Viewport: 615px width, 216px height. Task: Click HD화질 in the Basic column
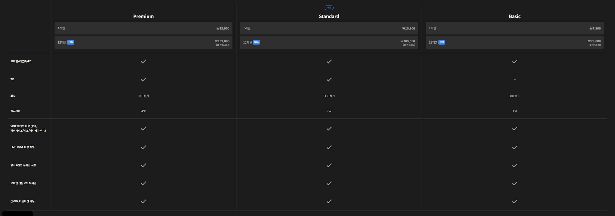tap(515, 96)
